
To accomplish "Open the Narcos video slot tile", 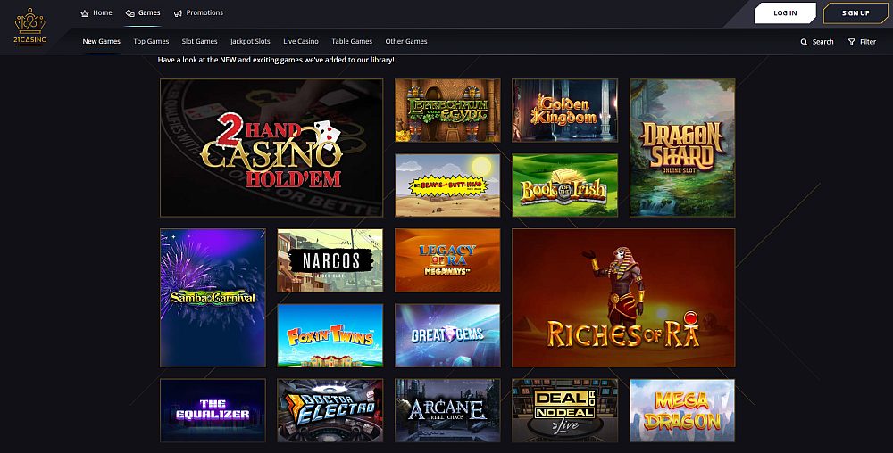I will click(x=330, y=260).
